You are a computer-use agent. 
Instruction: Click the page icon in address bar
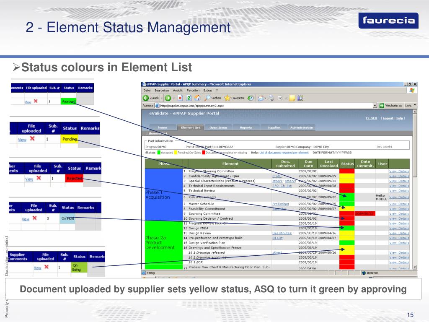tap(157, 105)
